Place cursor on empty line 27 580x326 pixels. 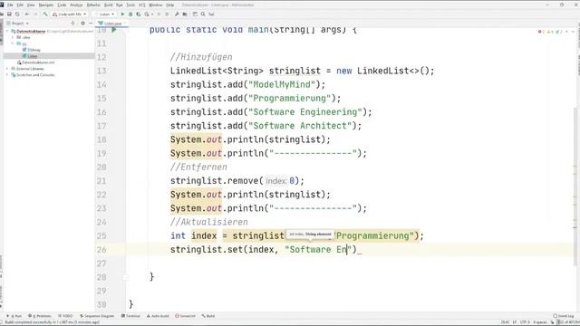coord(352,264)
